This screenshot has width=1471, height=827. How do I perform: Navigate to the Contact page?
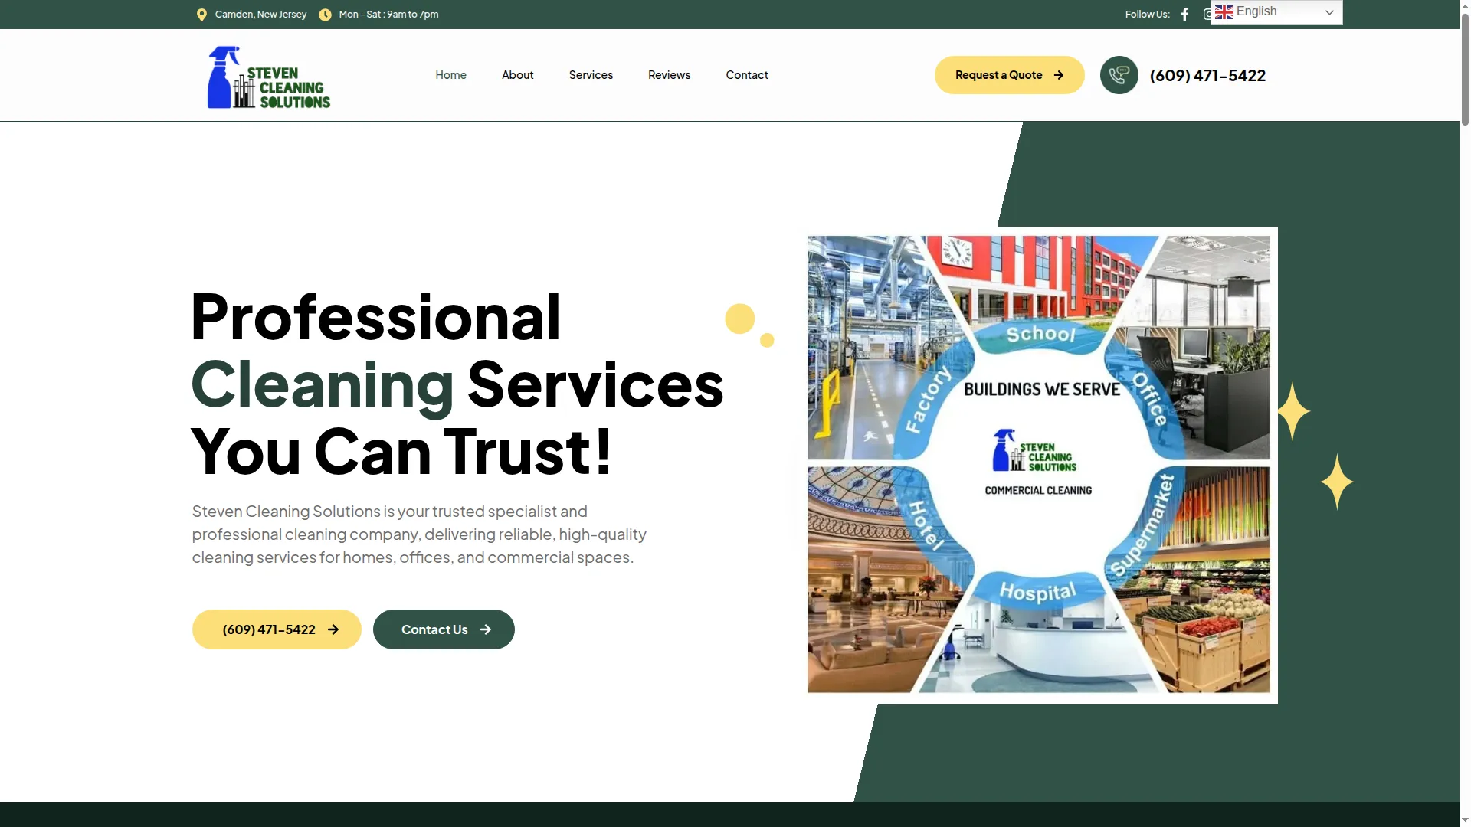[747, 75]
